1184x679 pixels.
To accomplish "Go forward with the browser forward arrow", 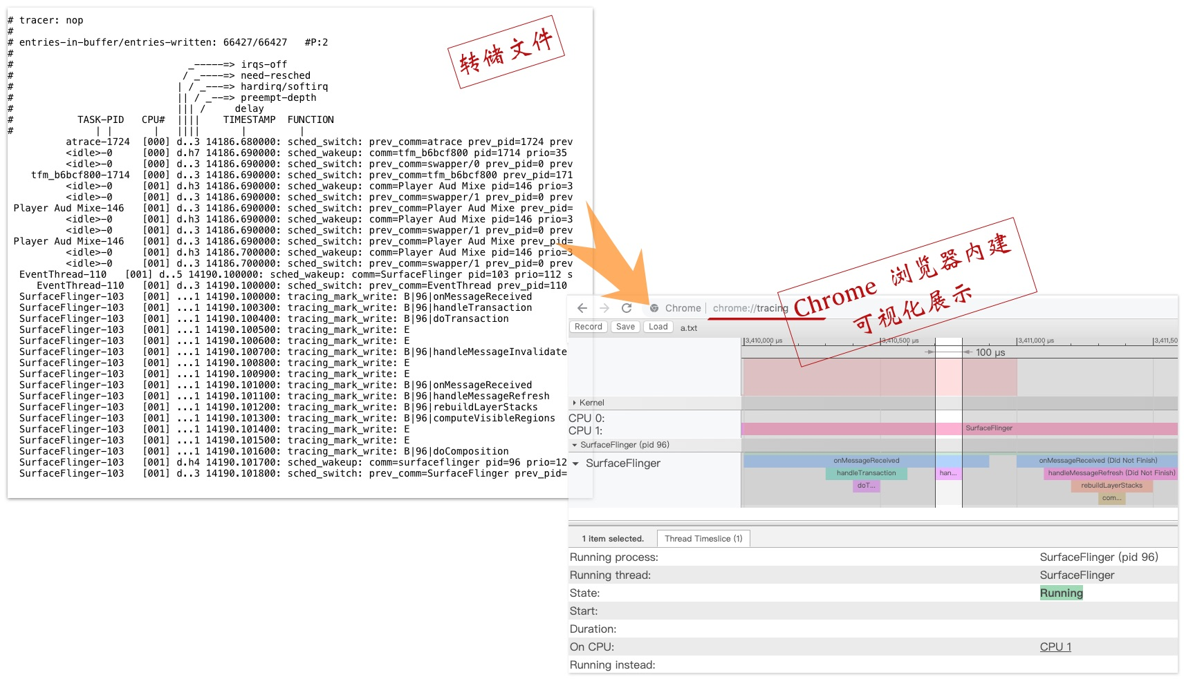I will point(604,308).
